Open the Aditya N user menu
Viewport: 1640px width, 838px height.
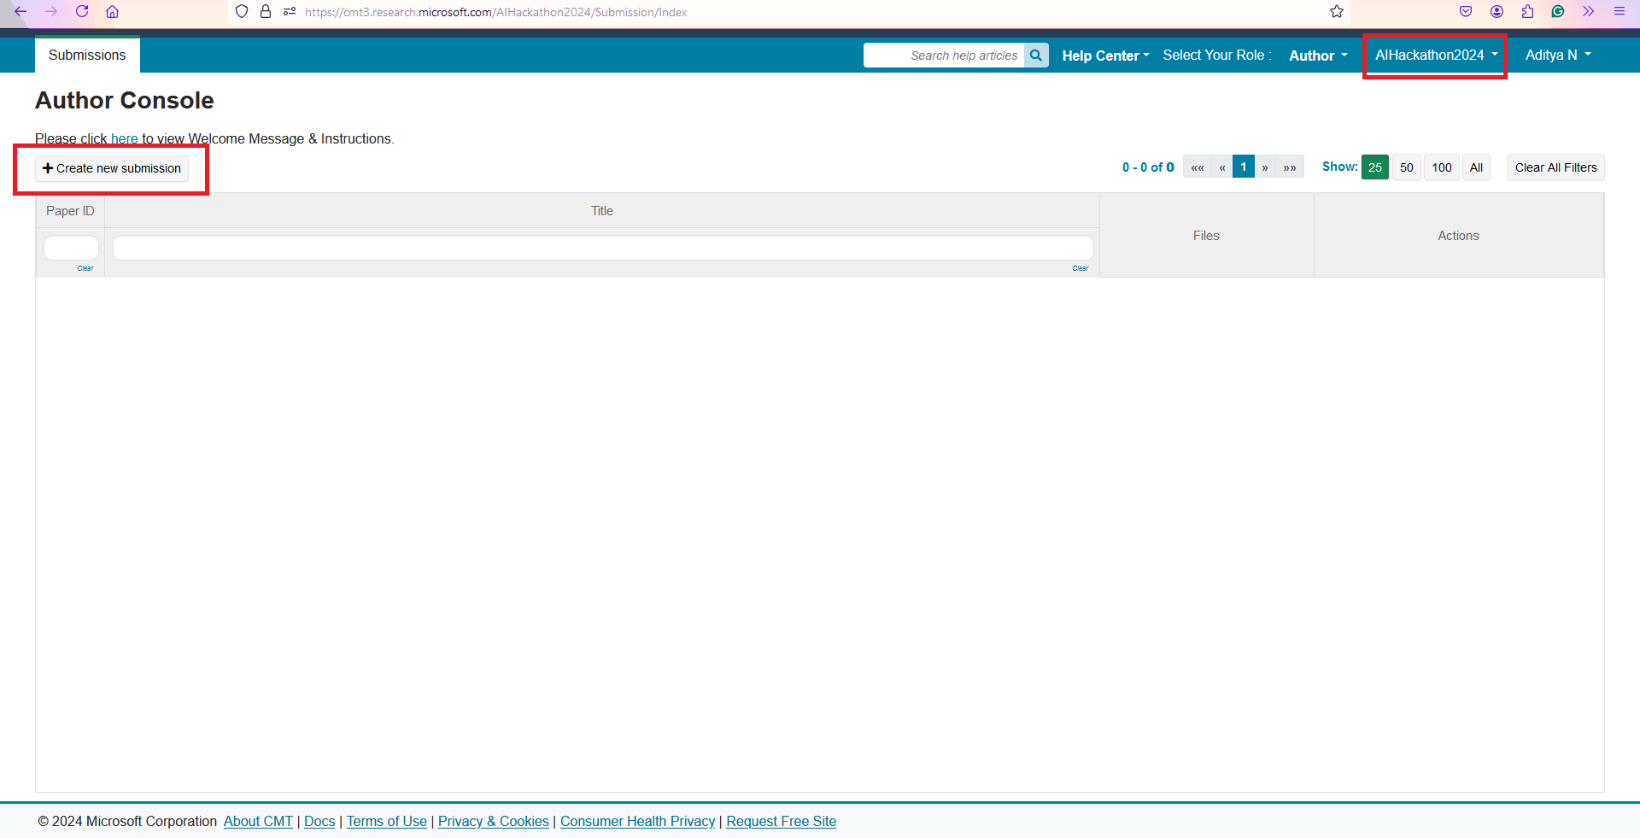click(1558, 56)
